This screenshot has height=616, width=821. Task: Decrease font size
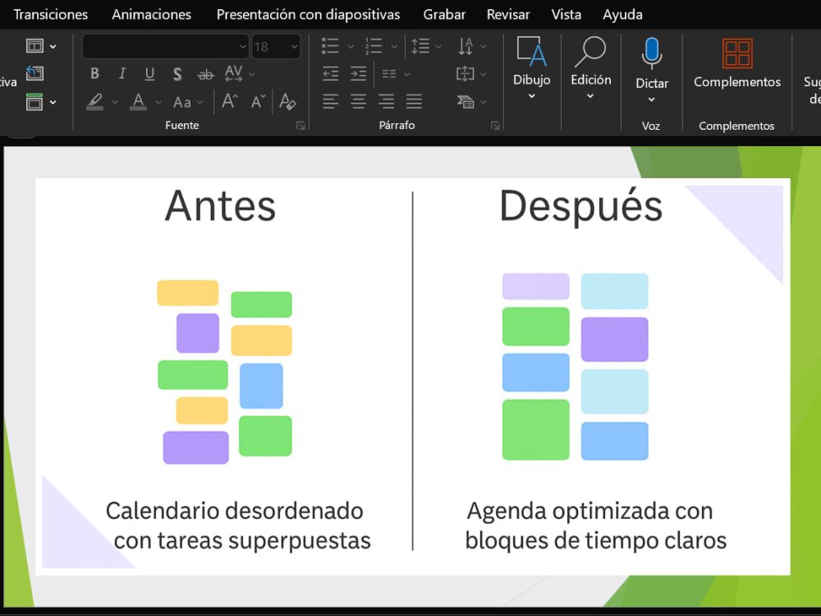(258, 100)
